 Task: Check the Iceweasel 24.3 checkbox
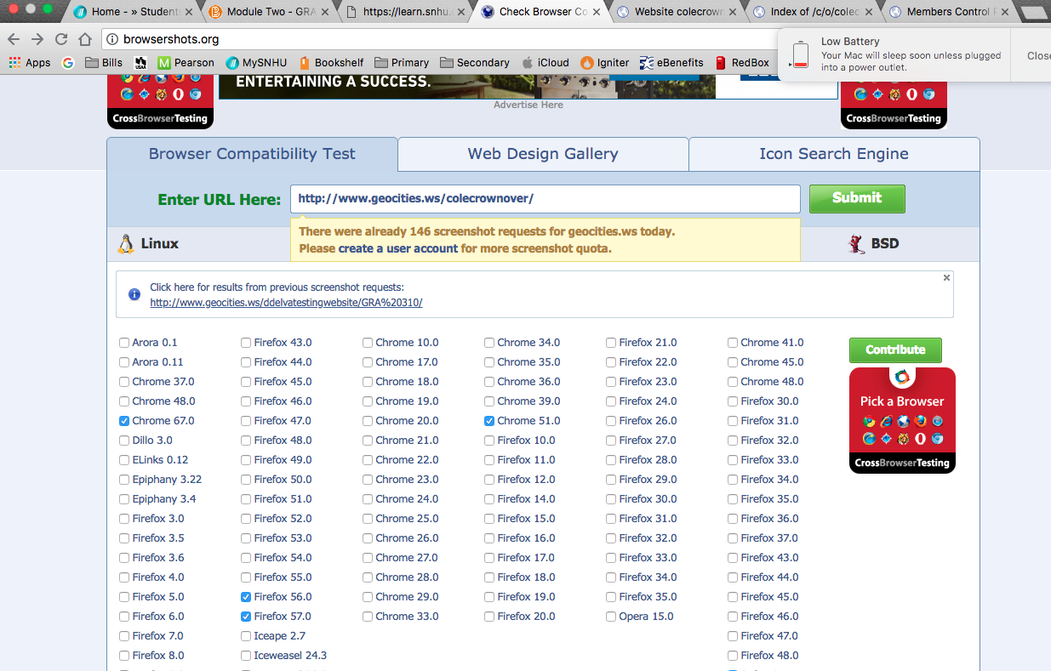click(x=247, y=656)
